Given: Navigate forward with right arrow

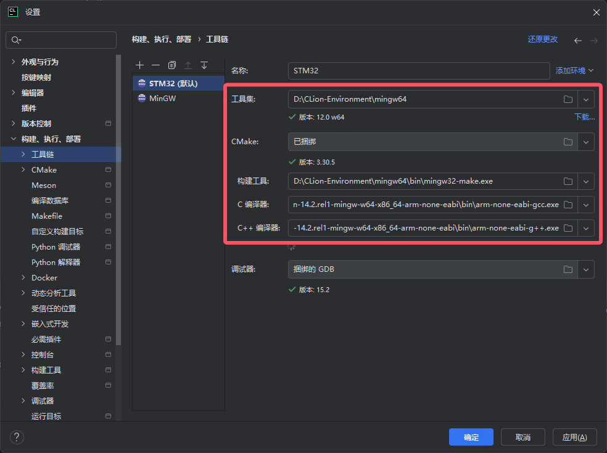Looking at the screenshot, I should 594,40.
